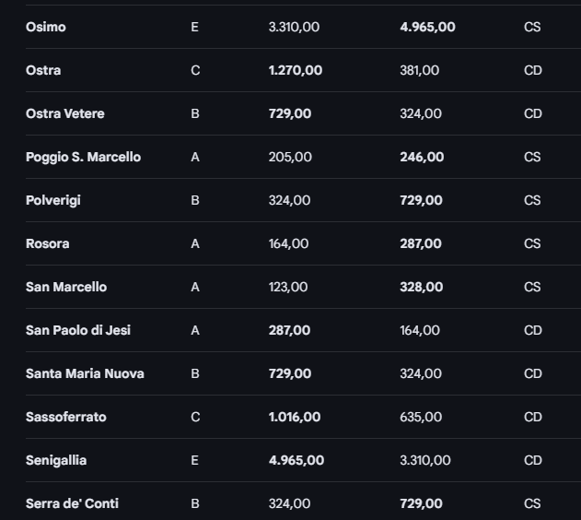Select the 635,00 value in Sassoferrato row
Image resolution: width=581 pixels, height=520 pixels.
420,417
